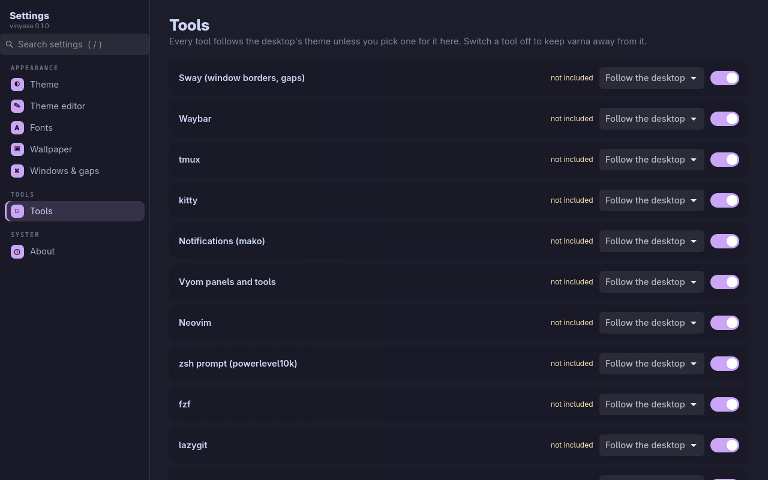Toggle the zsh prompt (powerlevel10k) switch
This screenshot has width=768, height=480.
coord(725,364)
